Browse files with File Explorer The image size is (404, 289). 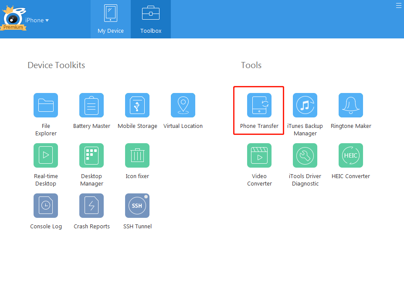[x=46, y=105]
